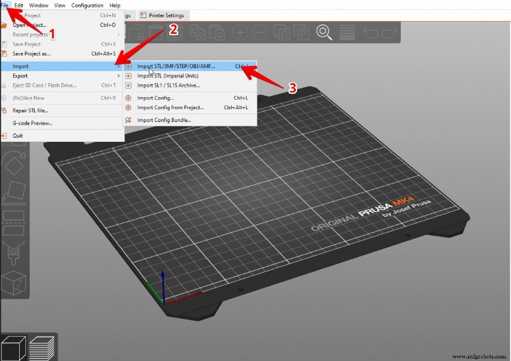Choose Save Project in File menu
Viewport: 511px width, 361px height.
click(62, 44)
